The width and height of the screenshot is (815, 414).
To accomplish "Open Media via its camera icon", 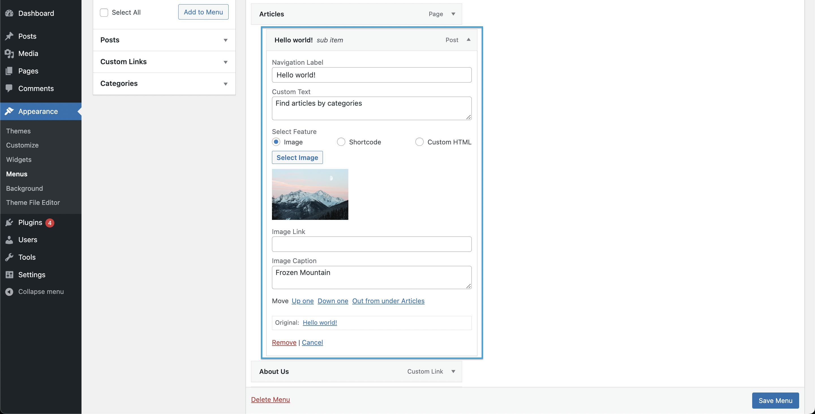I will (x=9, y=53).
